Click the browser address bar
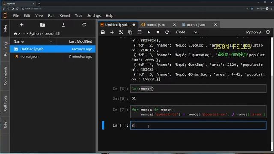The image size is (274, 154). pos(133,9)
